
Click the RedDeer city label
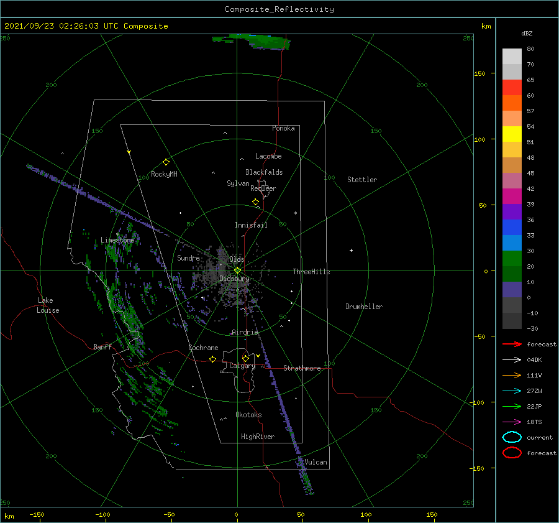coord(263,188)
